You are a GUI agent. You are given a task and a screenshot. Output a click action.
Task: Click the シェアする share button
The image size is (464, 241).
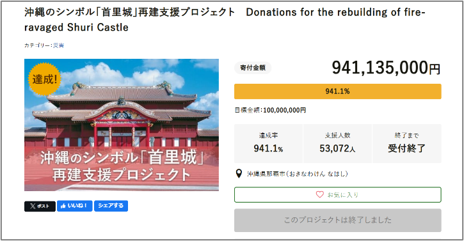(x=111, y=206)
